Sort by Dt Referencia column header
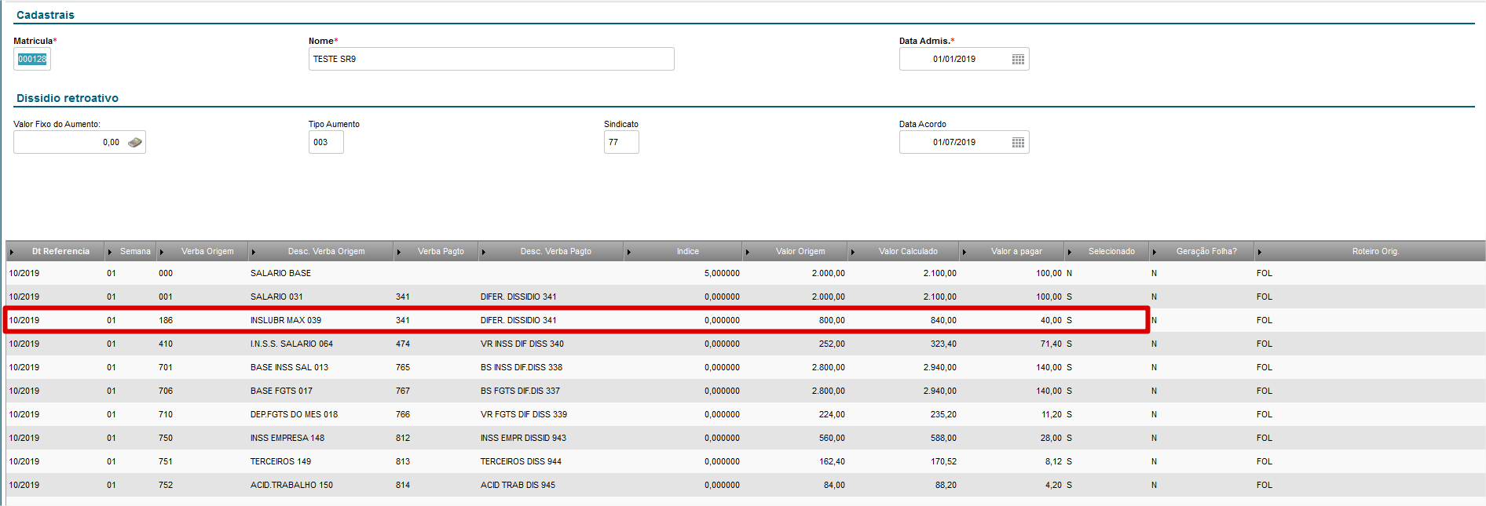1486x506 pixels. 60,251
